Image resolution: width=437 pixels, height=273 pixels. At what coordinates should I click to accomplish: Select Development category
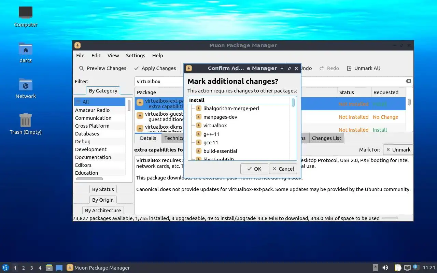[100, 149]
